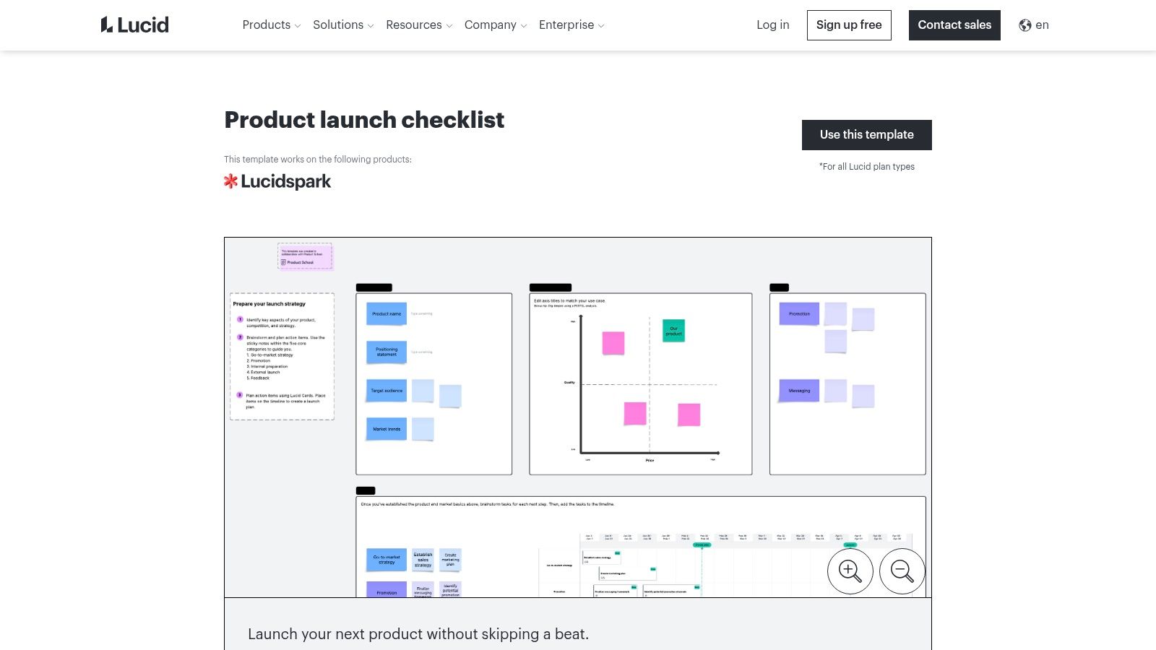Image resolution: width=1156 pixels, height=650 pixels.
Task: Zoom in on the template preview
Action: 850,571
